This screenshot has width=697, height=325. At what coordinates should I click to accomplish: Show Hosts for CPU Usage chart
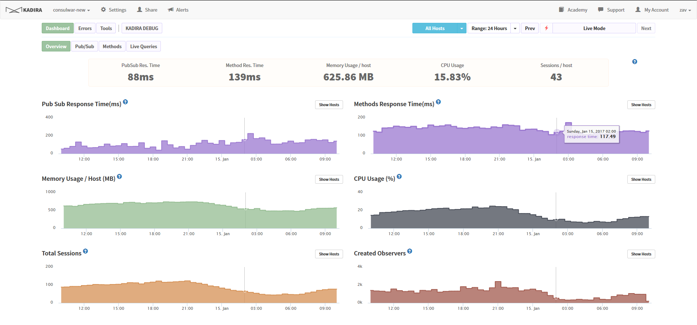[641, 179]
